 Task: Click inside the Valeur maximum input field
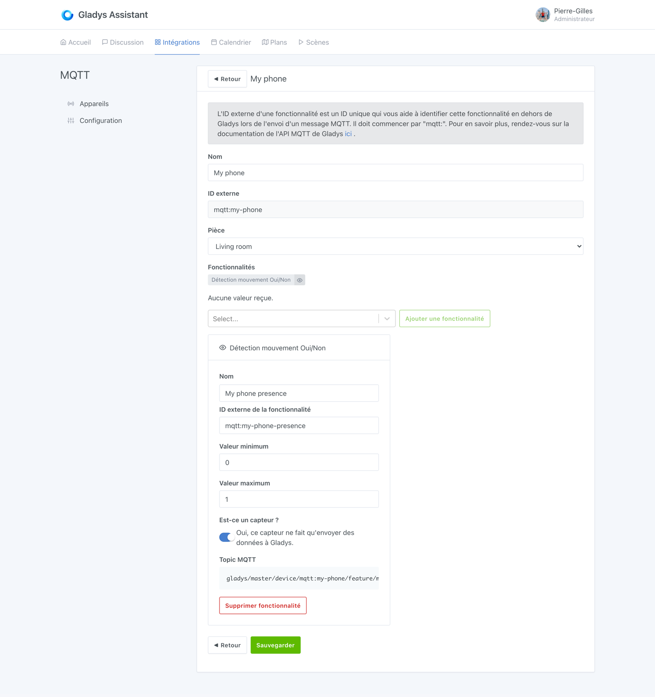(x=299, y=499)
